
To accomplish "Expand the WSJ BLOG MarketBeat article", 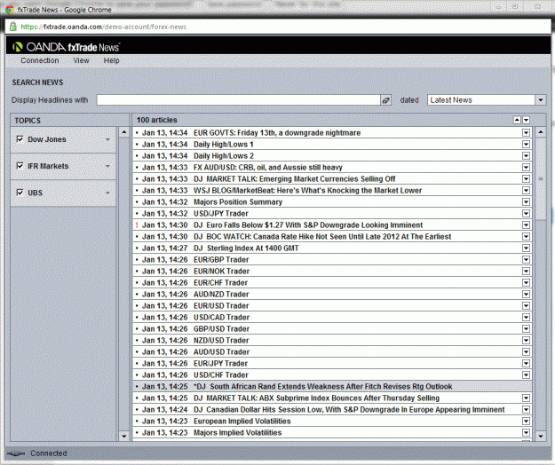I will (526, 191).
